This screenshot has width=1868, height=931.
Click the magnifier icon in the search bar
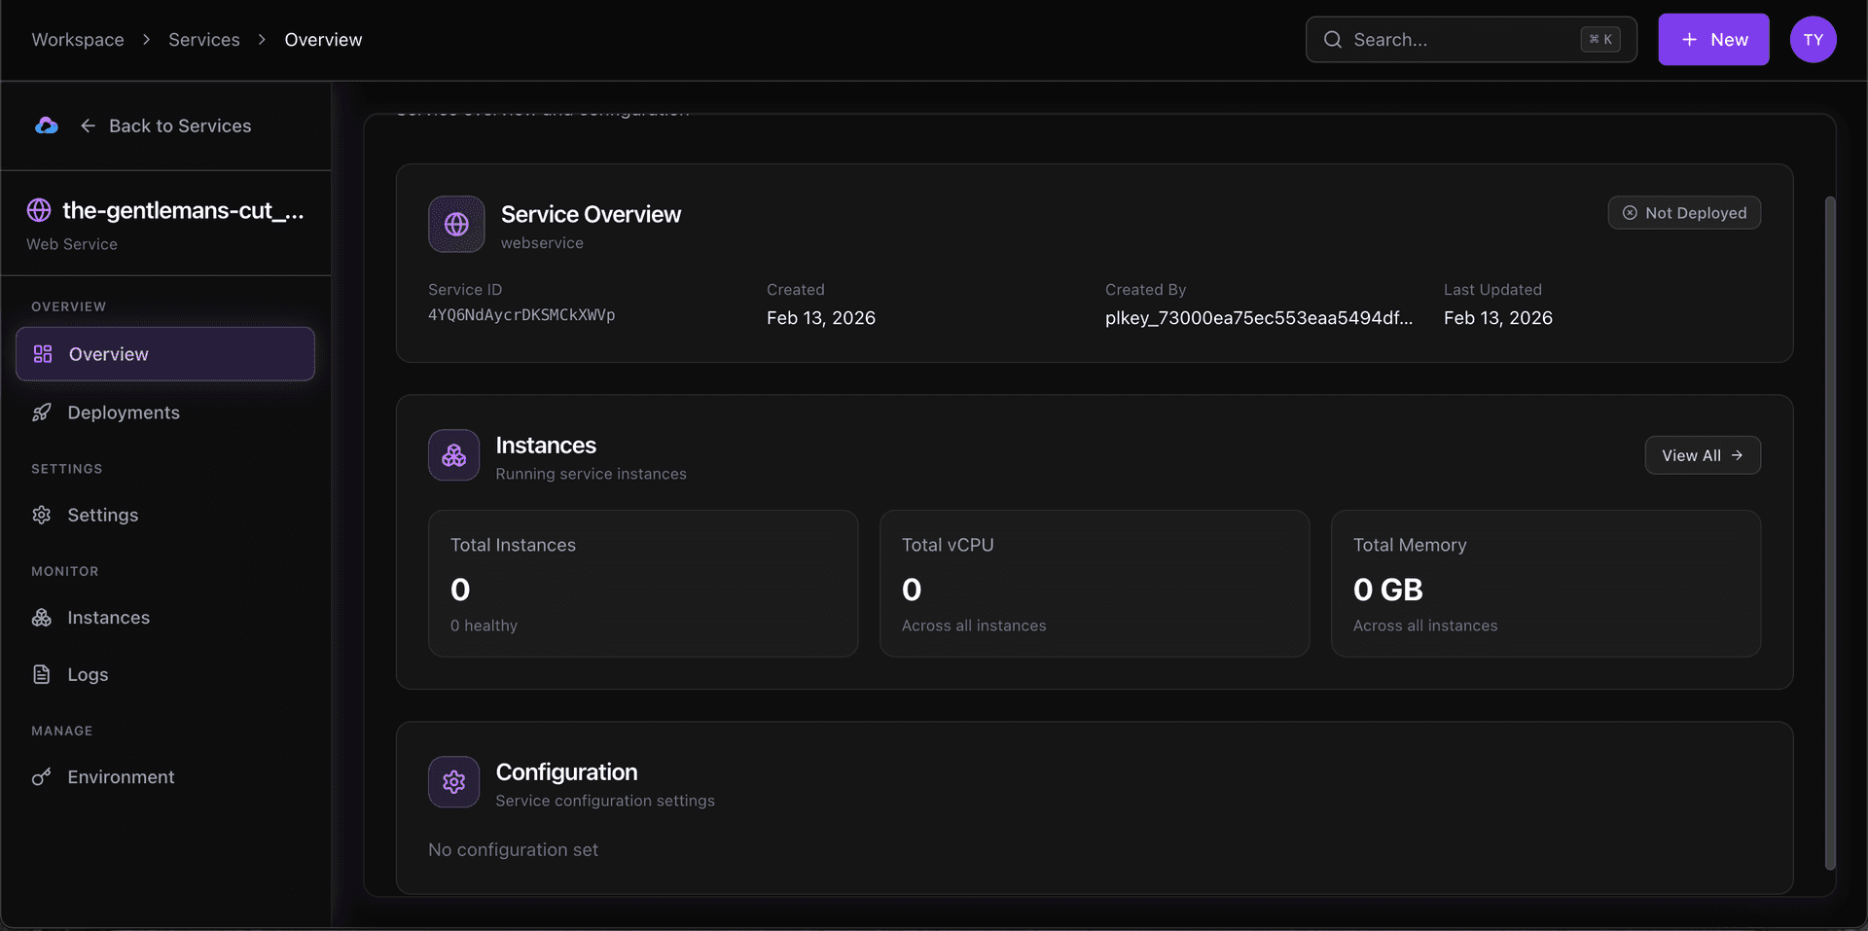click(x=1332, y=39)
